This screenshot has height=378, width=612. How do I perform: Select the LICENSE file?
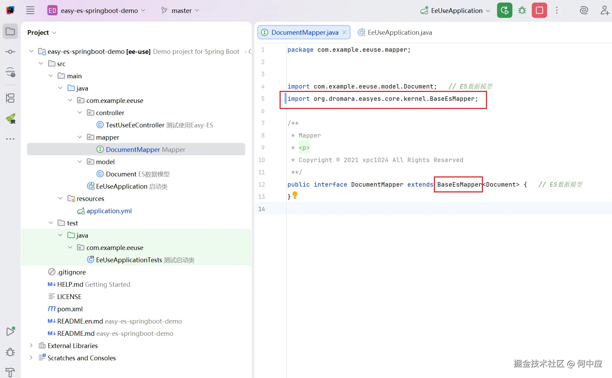(x=69, y=297)
